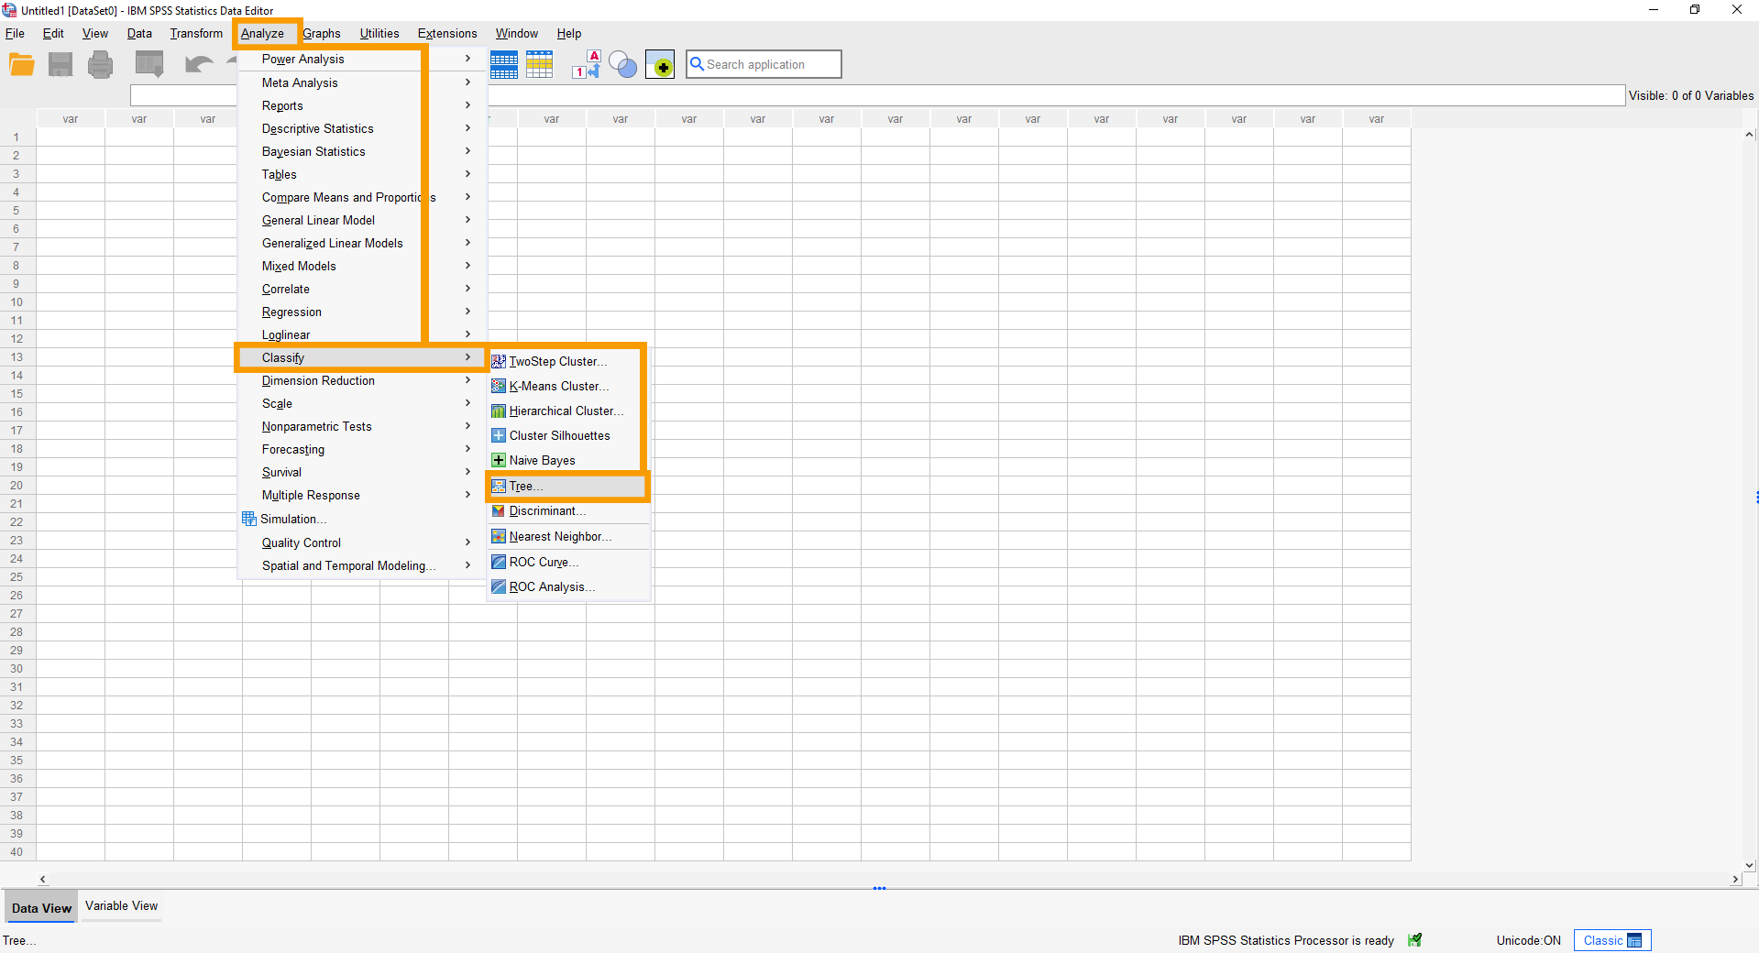
Task: Click the Meta Analysis menu text
Action: 300,82
